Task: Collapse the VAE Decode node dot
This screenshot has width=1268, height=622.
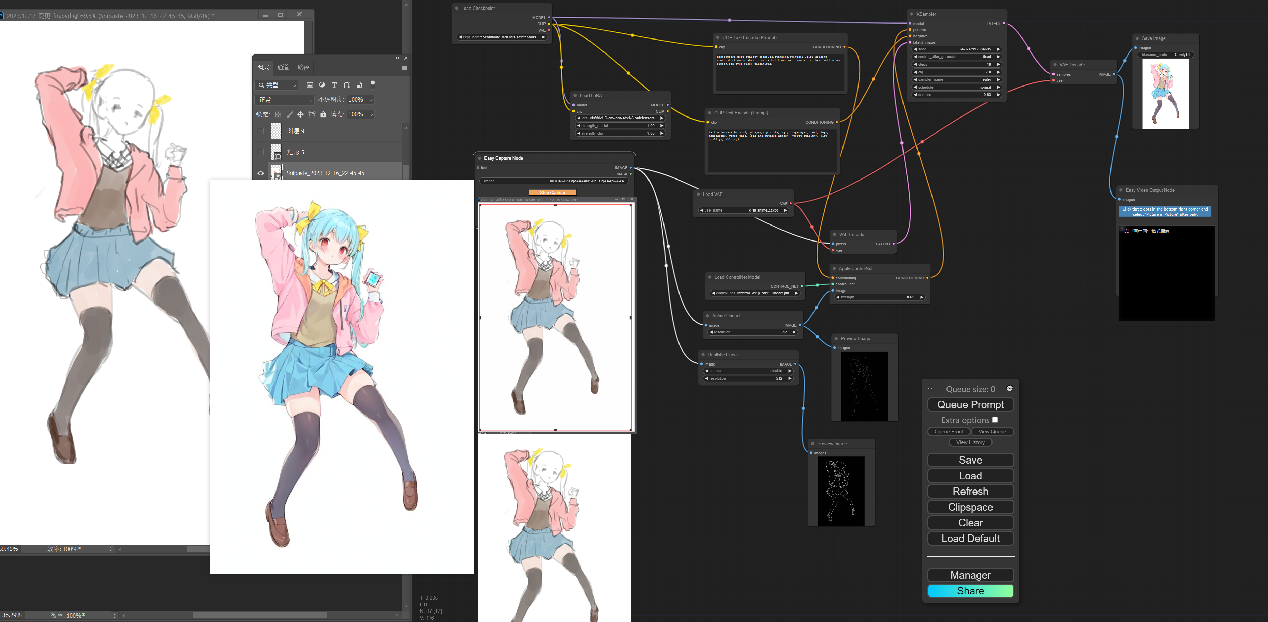Action: 1055,65
